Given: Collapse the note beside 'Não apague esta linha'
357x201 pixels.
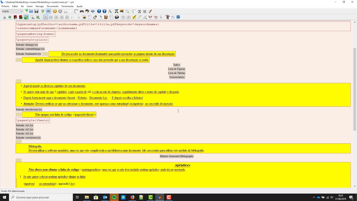Looking at the screenshot, I should (18, 114).
